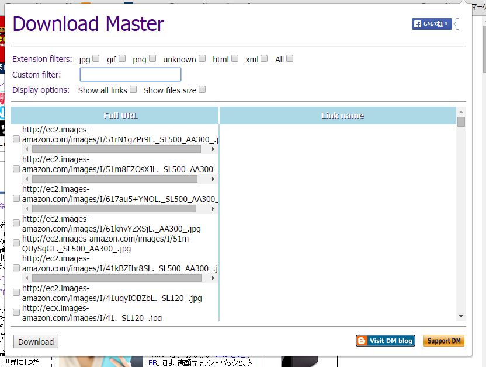This screenshot has height=367, width=486.
Task: Tick the html extension filter checkbox
Action: [x=235, y=58]
